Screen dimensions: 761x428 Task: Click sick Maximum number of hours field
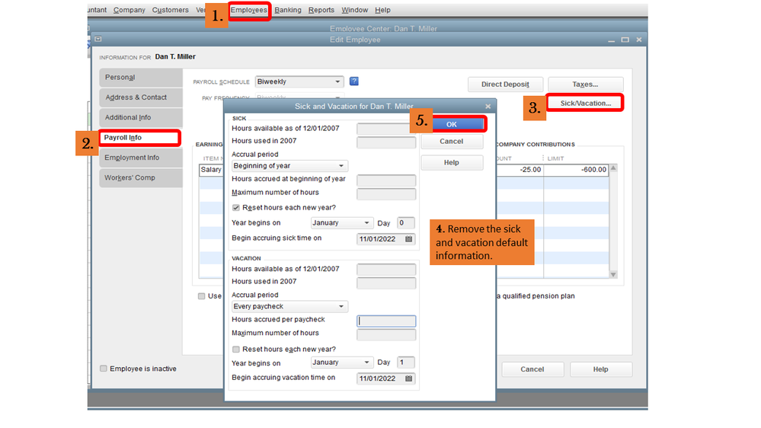coord(386,193)
